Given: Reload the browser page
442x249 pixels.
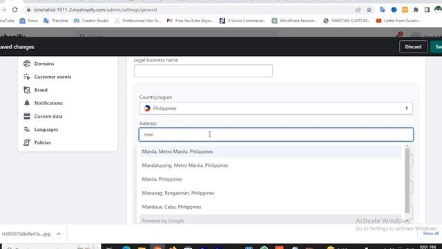Looking at the screenshot, I should tap(15, 10).
